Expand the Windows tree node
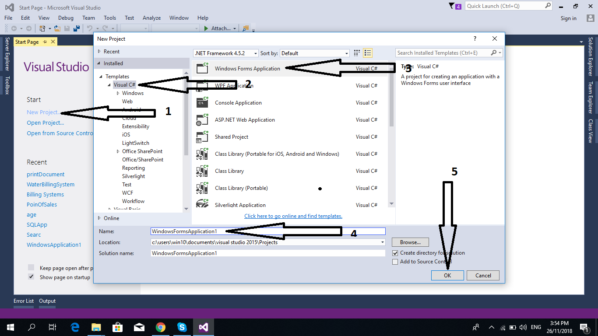Screen dimensions: 598x336 (118, 93)
